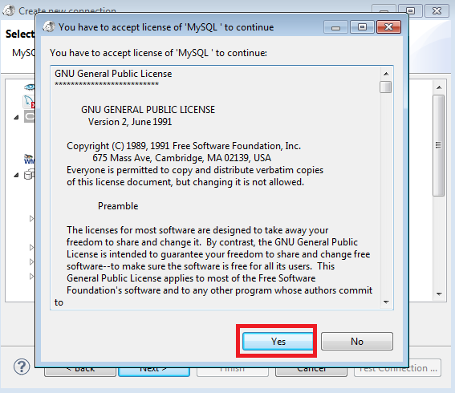Close the license dialog with red X

(x=389, y=27)
